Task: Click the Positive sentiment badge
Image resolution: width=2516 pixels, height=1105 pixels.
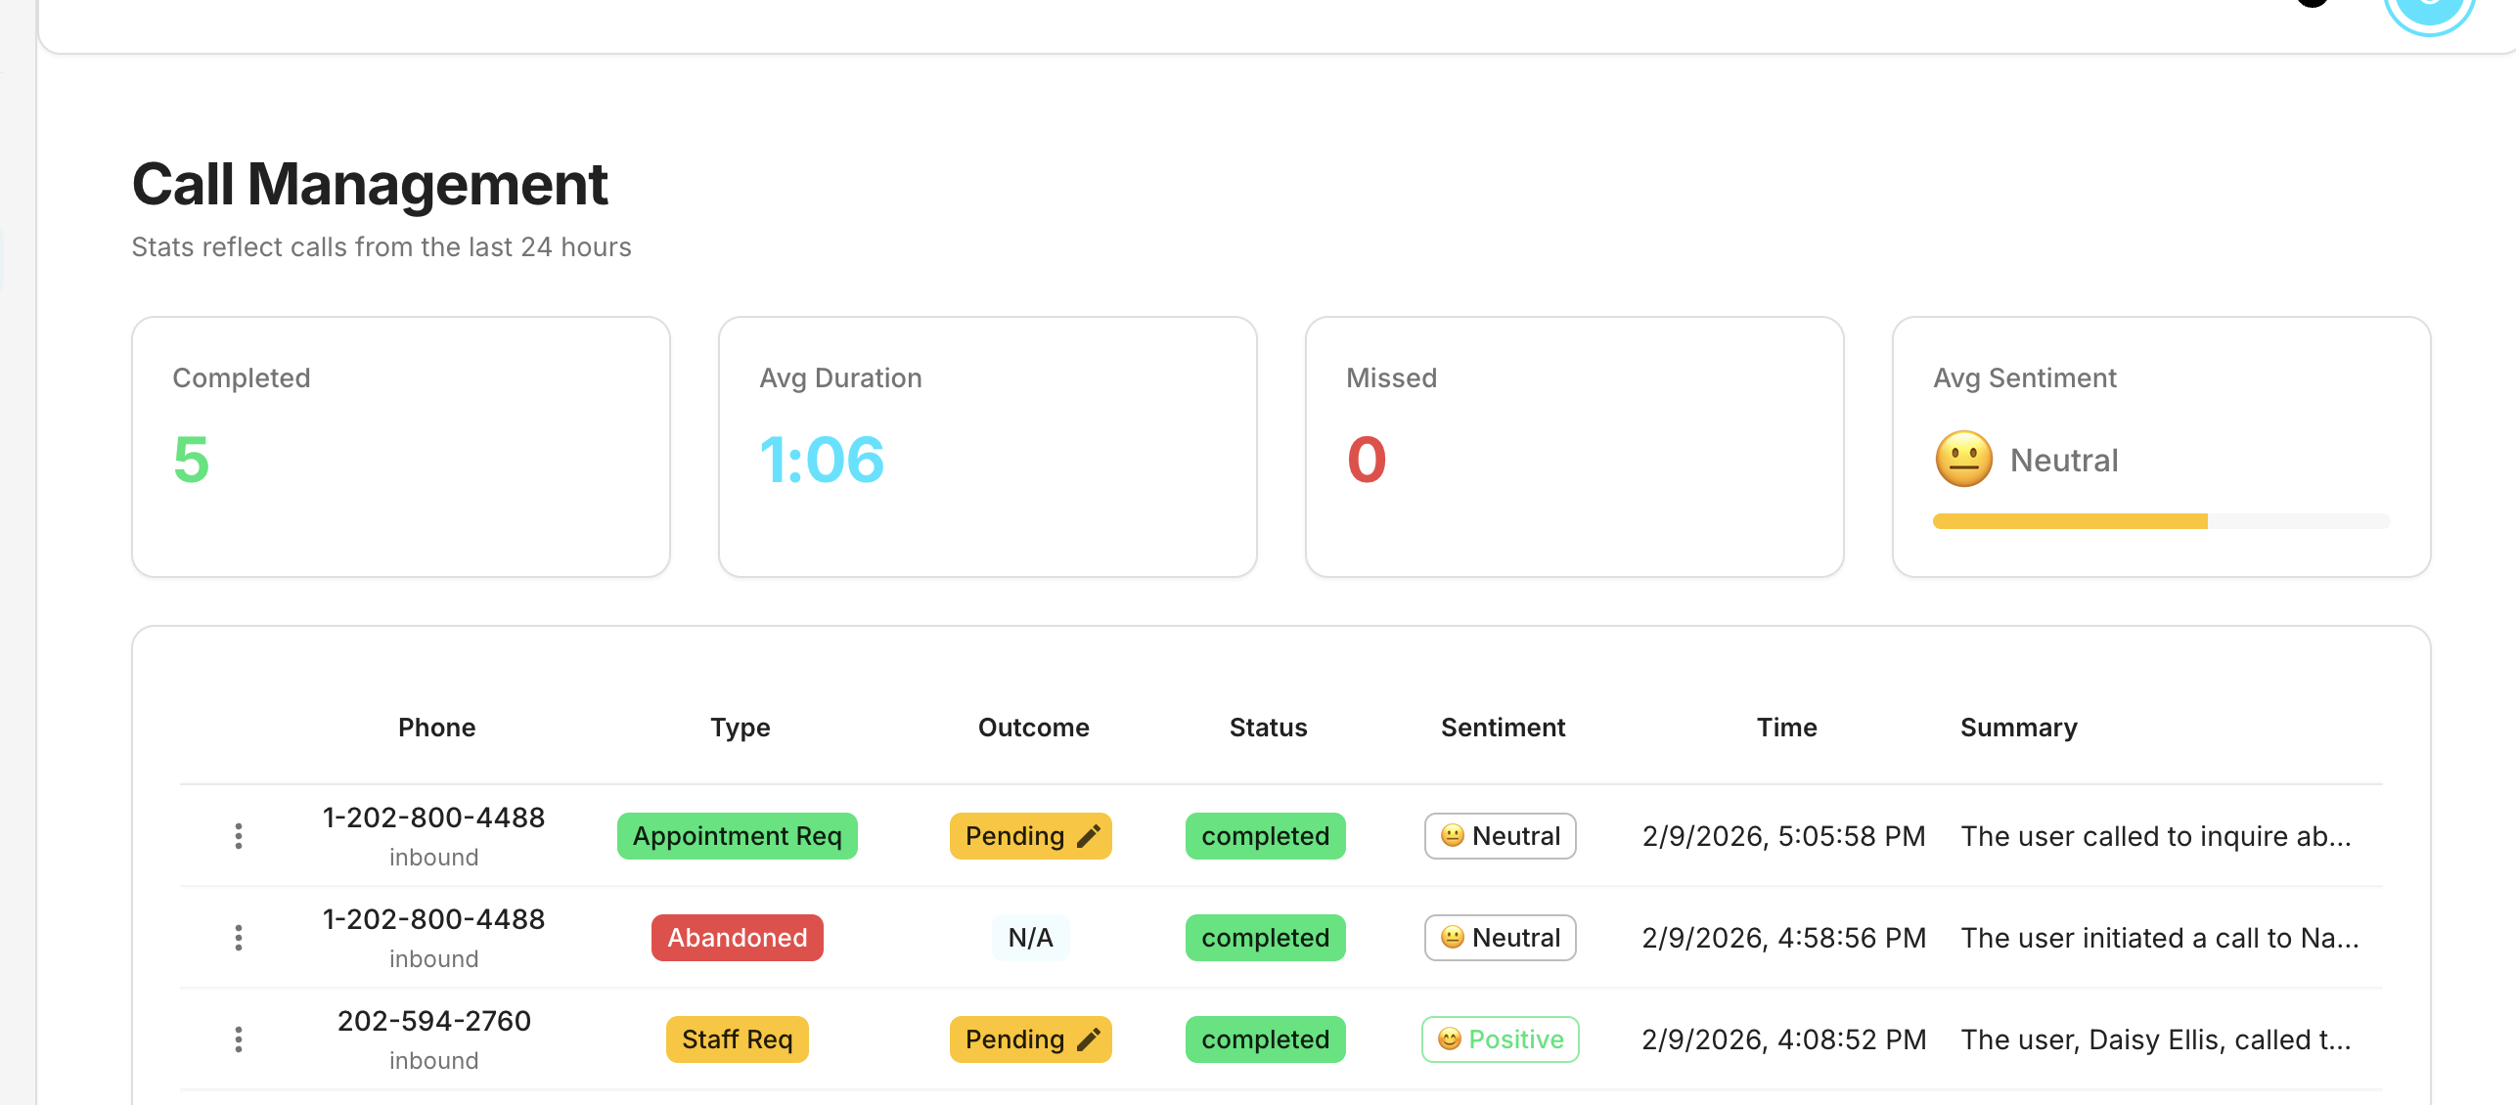Action: [1500, 1039]
